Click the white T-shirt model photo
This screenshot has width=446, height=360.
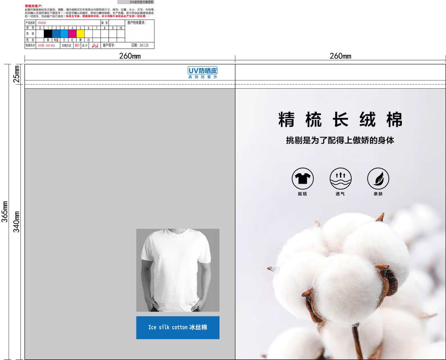(x=178, y=270)
